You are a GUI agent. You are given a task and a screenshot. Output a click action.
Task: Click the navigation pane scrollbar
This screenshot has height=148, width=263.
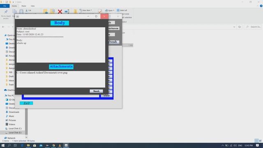(x=26, y=122)
